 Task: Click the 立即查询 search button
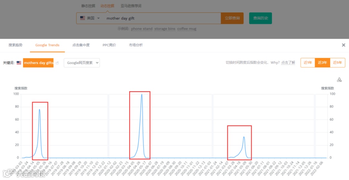coord(232,18)
